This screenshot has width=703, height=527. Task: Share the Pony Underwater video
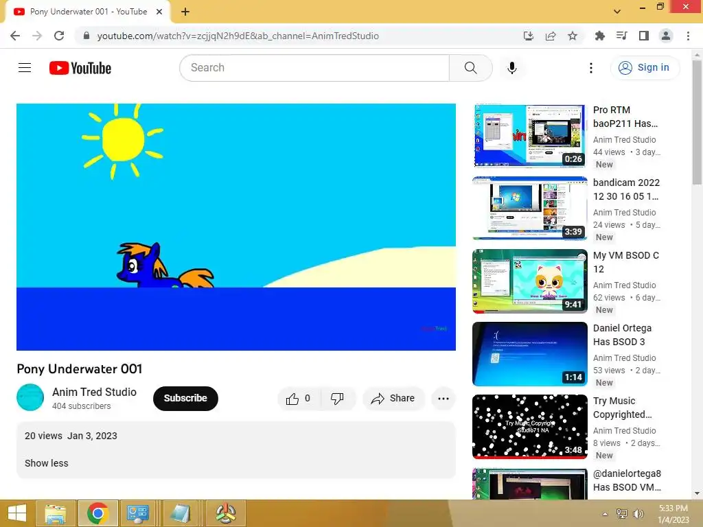tap(393, 399)
